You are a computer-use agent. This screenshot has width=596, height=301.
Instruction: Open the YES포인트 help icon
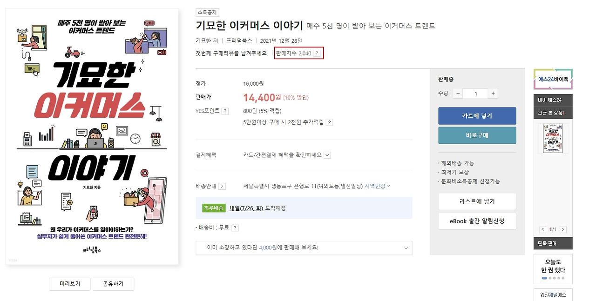(224, 111)
